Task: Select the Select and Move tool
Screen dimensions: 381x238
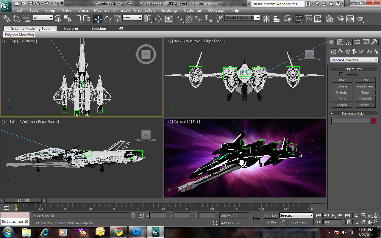Action: [x=98, y=19]
